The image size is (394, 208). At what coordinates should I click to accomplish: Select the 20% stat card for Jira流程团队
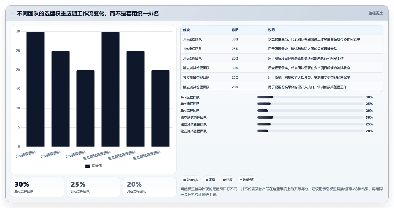[x=150, y=187]
